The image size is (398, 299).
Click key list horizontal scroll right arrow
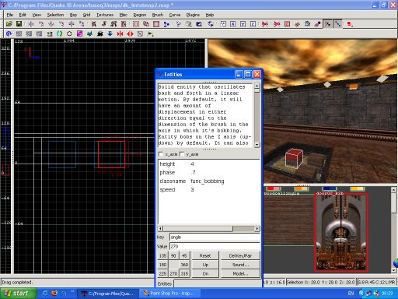(x=257, y=229)
